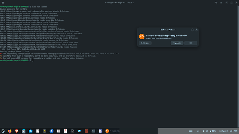Open the volume speaker indicator

tap(207, 131)
